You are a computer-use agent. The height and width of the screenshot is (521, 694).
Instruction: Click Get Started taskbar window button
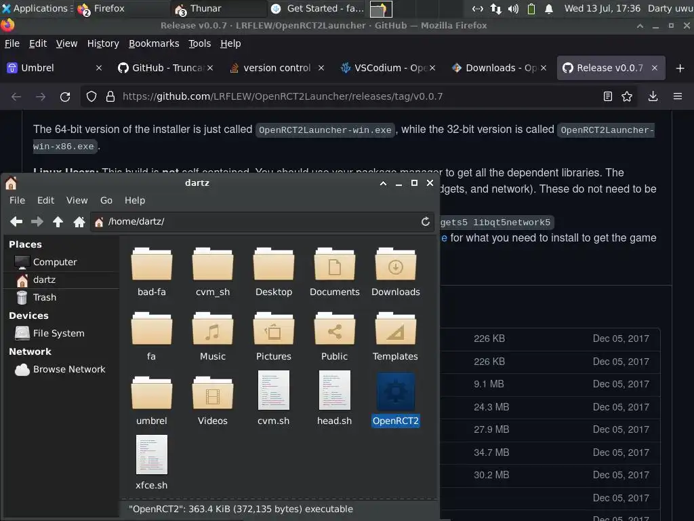tap(317, 8)
